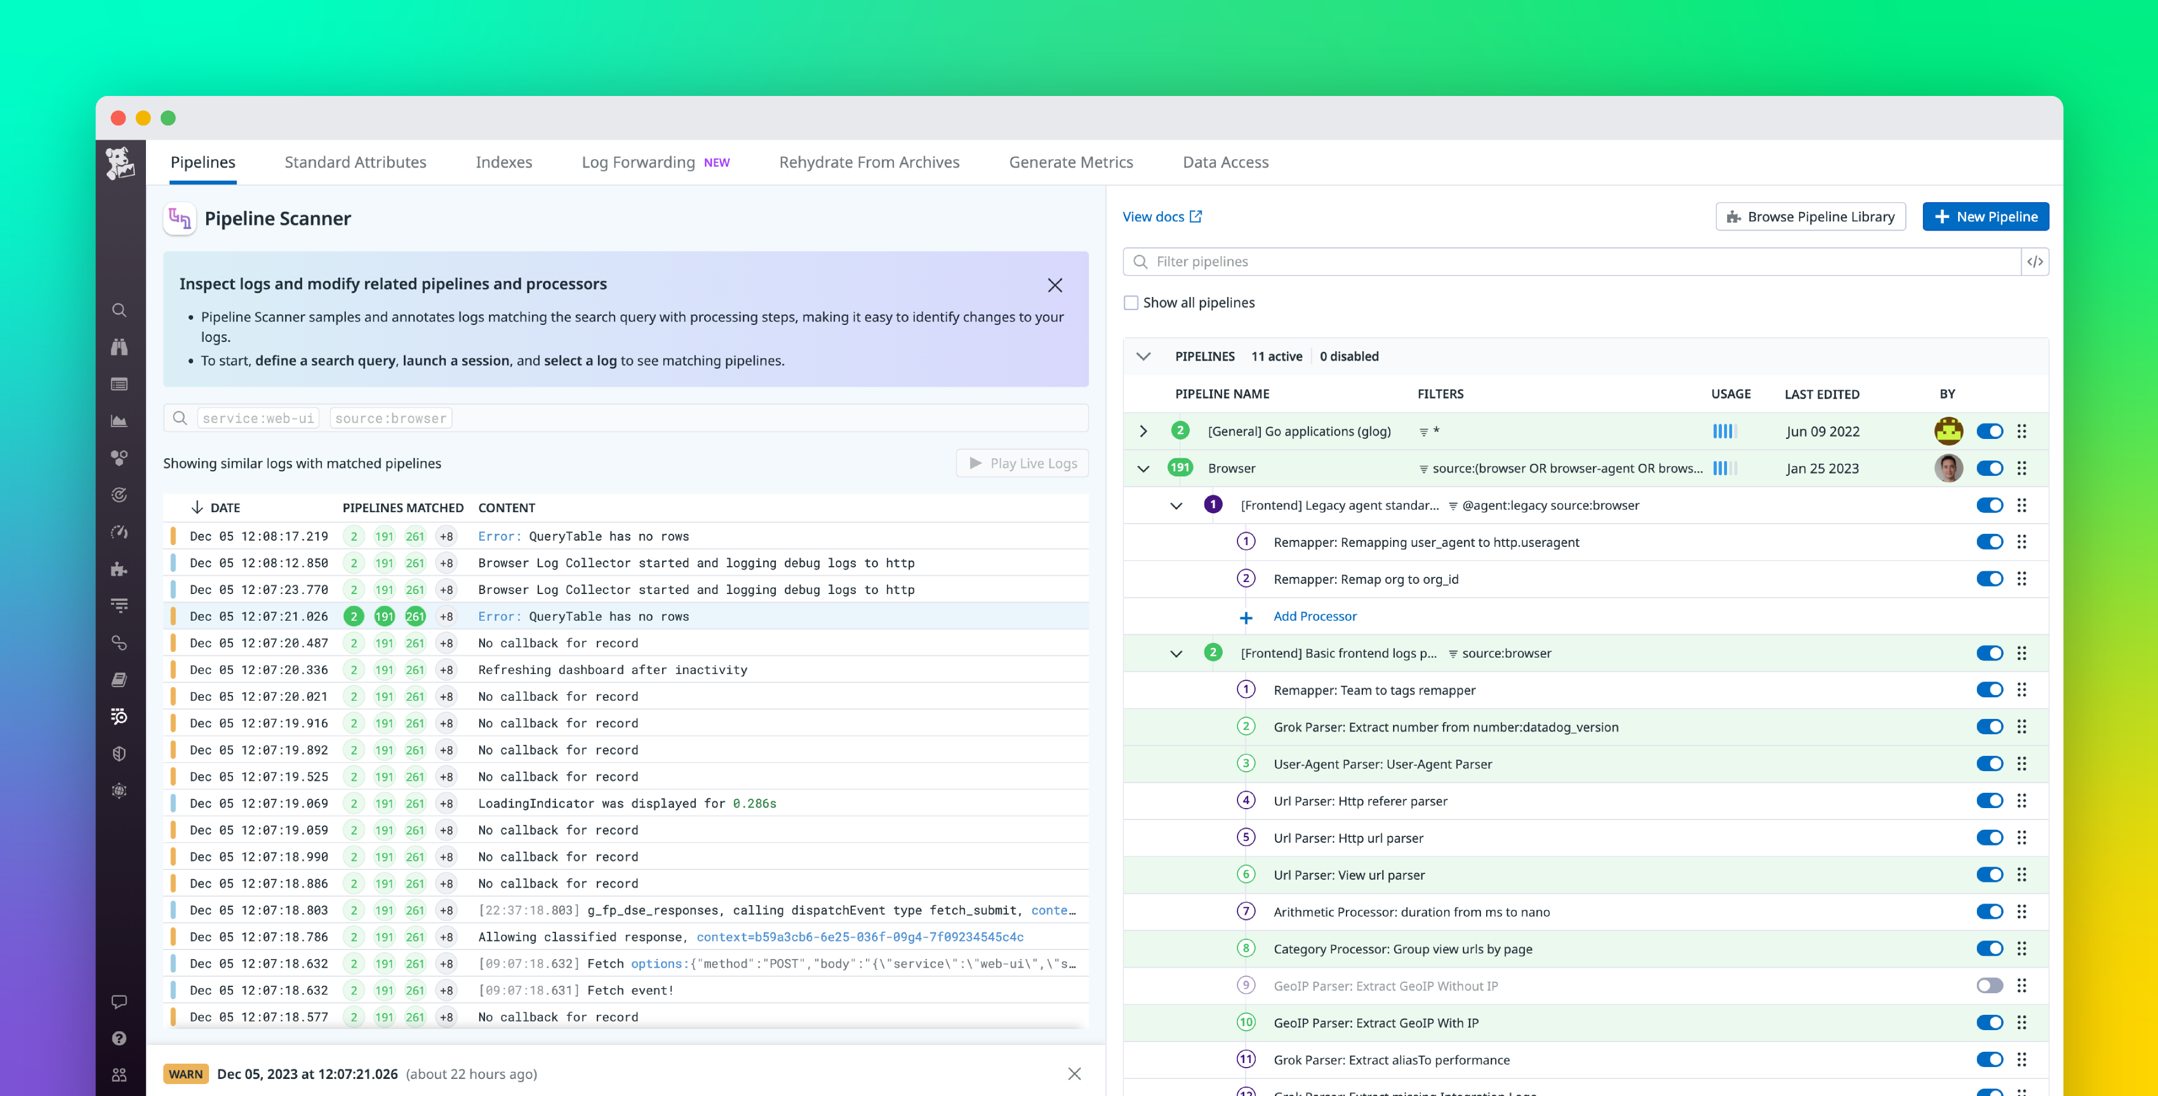Select the highlighted log pipelines icon in sidebar

(120, 717)
